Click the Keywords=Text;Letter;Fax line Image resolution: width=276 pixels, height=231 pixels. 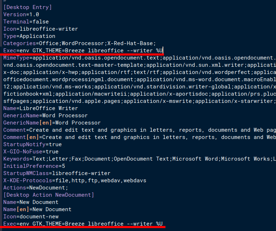tap(139, 158)
